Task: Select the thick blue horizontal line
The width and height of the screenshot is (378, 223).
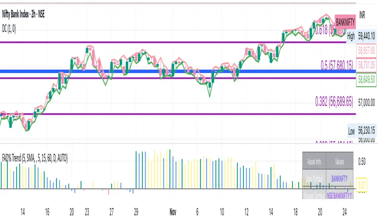Action: [162, 72]
